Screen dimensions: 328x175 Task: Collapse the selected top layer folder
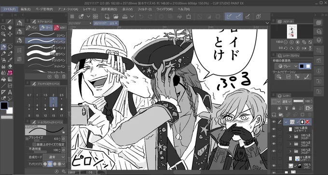click(286, 122)
